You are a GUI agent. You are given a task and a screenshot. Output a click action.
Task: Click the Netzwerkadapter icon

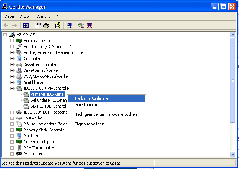pos(19,142)
